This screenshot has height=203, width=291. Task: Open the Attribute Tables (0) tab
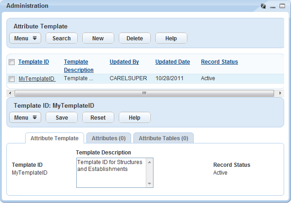[163, 138]
